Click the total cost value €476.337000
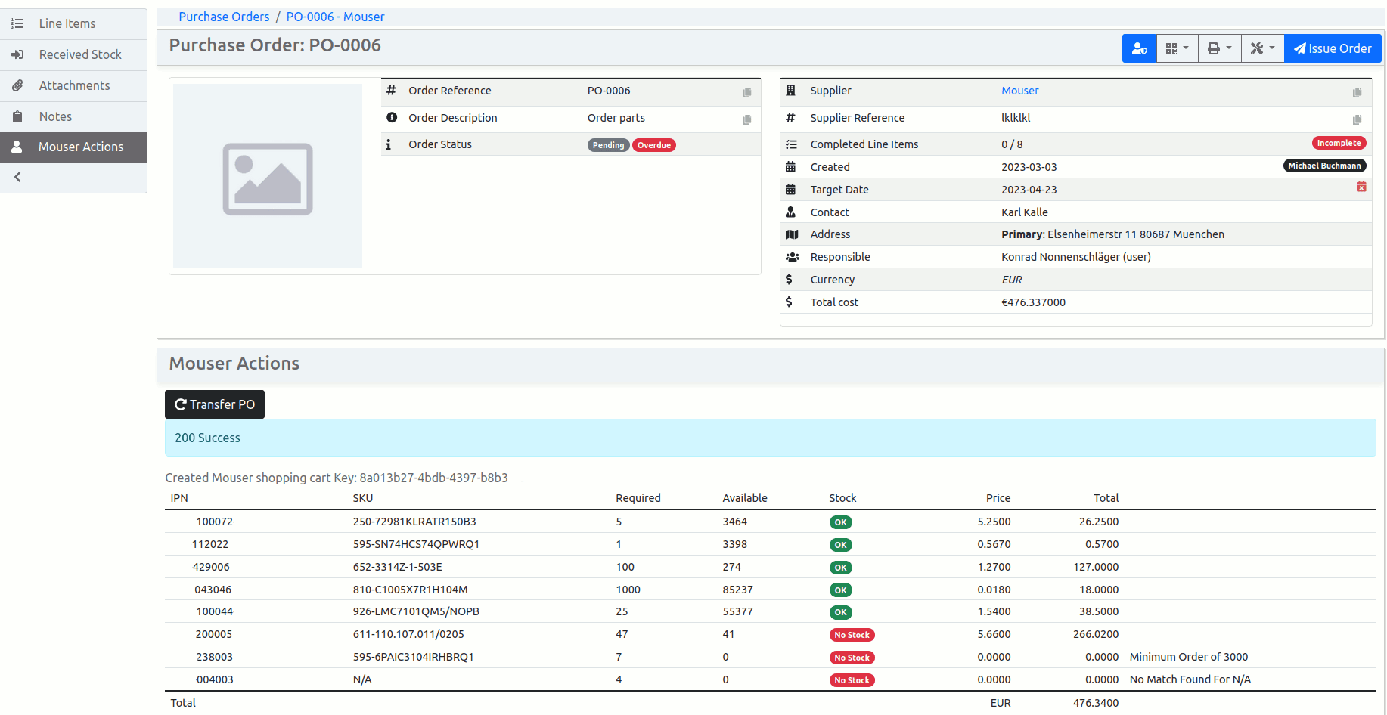1387x715 pixels. click(x=1033, y=302)
